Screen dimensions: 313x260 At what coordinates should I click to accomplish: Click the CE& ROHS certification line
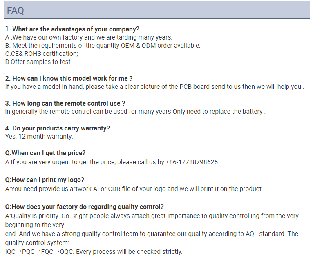tap(42, 54)
